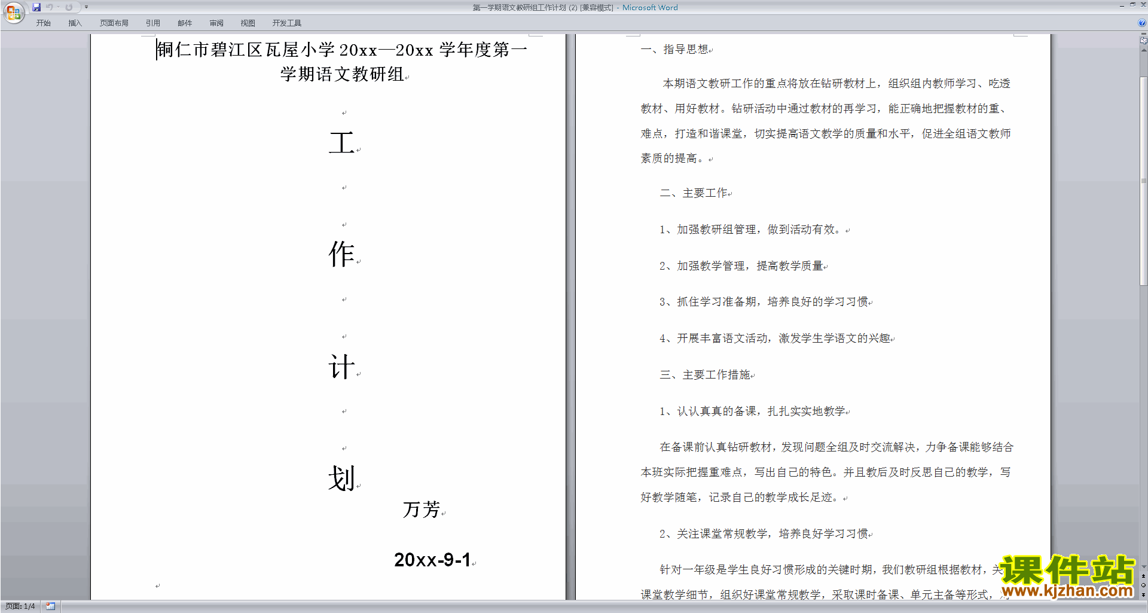Place the cursor in the title 铜仁市碧江区瓦屋小学
This screenshot has width=1148, height=613.
[x=246, y=50]
